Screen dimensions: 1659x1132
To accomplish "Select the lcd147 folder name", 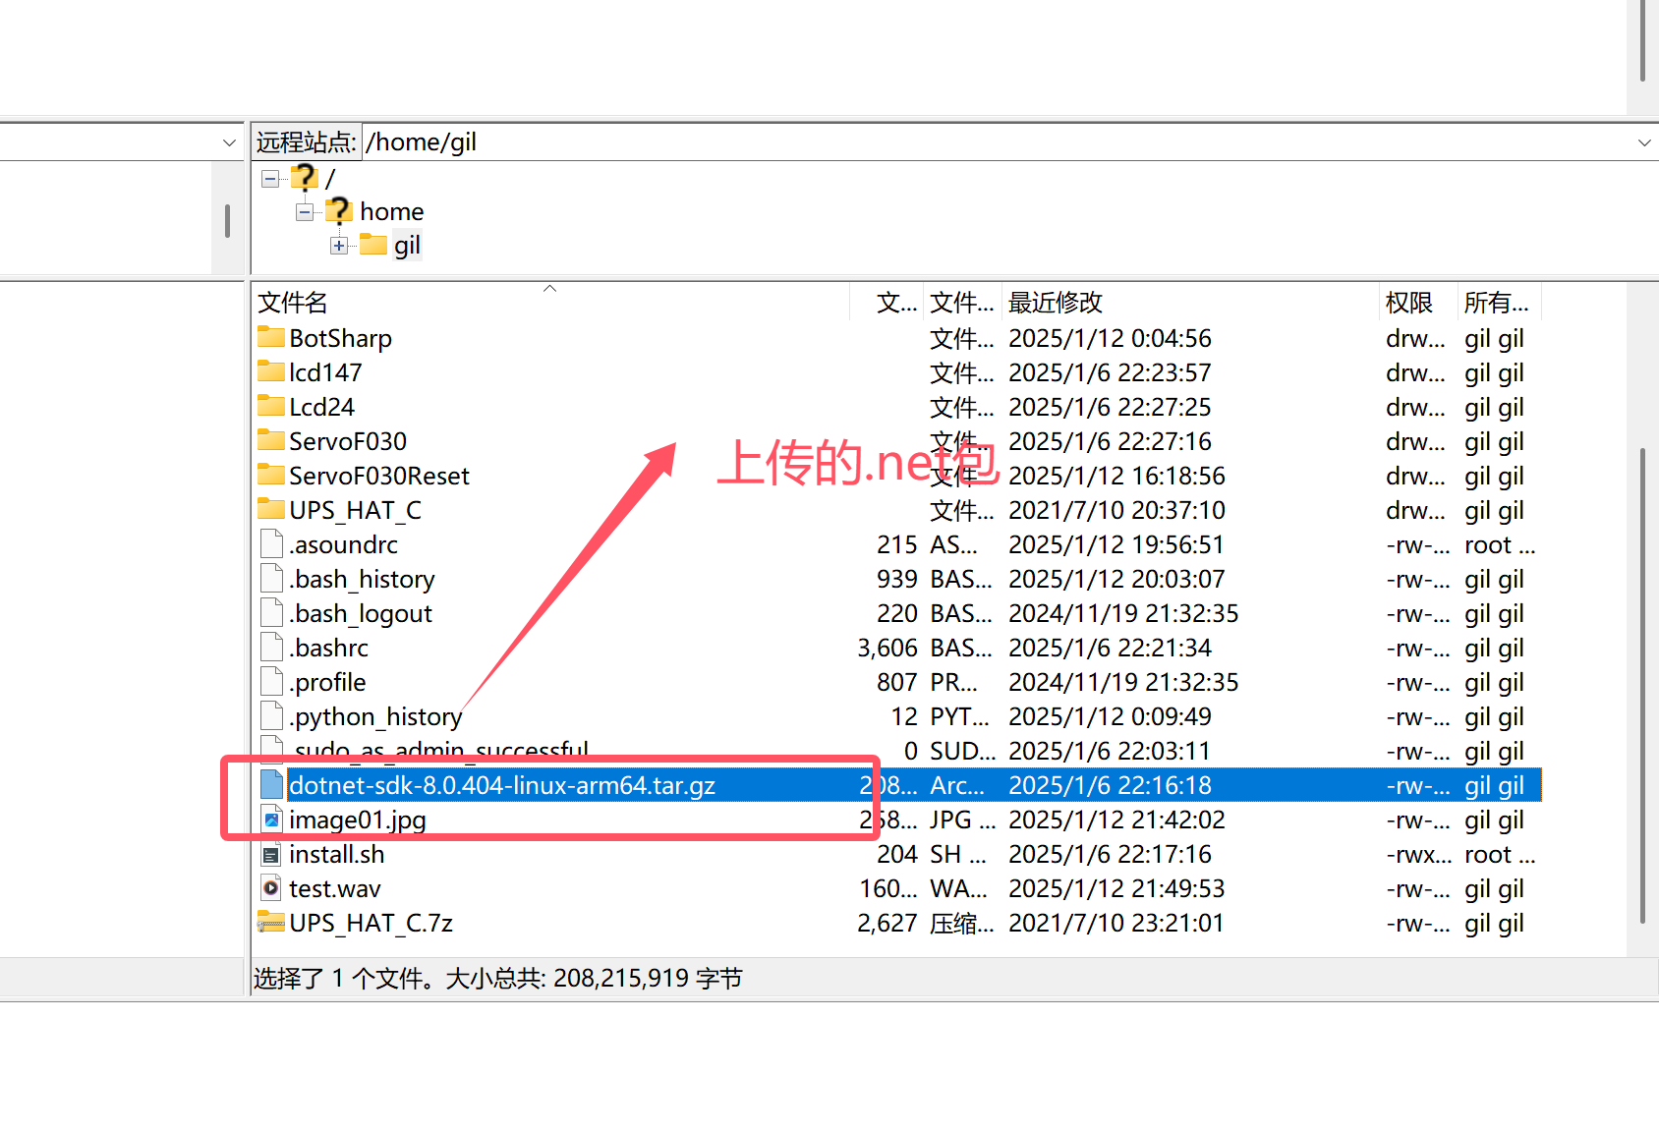I will coord(325,372).
